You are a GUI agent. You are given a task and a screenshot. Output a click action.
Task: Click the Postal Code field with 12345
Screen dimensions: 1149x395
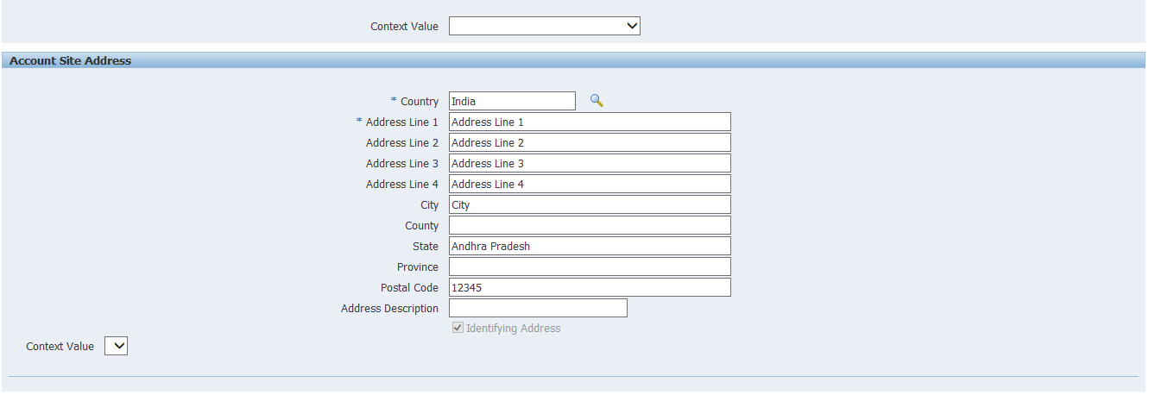(590, 287)
